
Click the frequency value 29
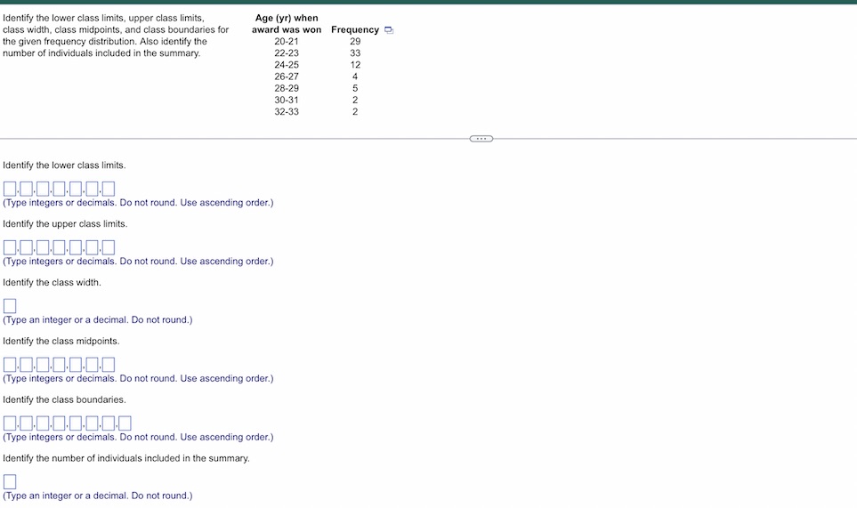coord(355,42)
